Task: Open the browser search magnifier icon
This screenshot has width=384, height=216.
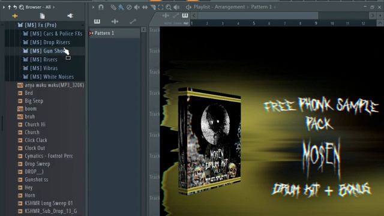Action: pos(22,7)
